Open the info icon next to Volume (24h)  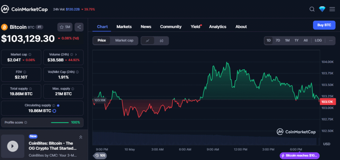72,55
